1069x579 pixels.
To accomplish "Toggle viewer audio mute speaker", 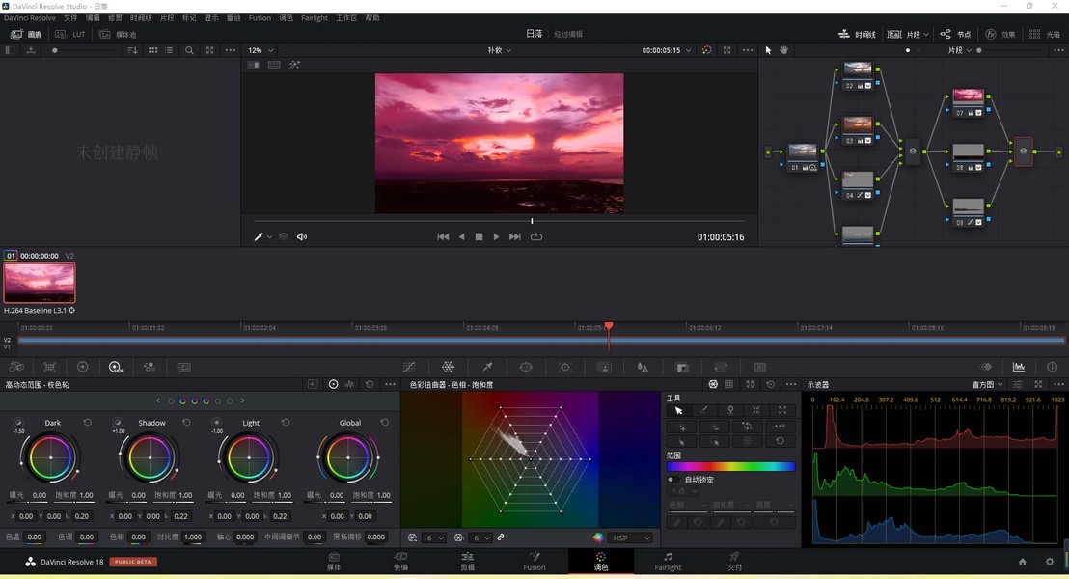I will pos(301,236).
